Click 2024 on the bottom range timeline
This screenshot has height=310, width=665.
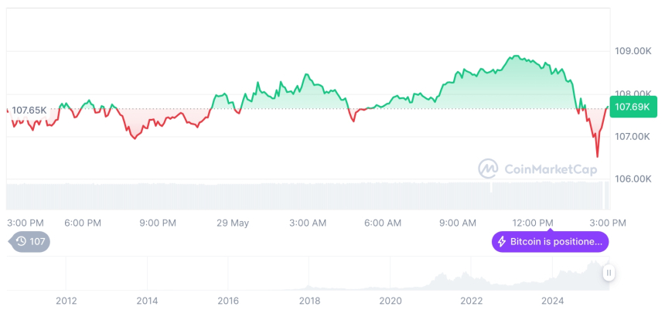point(554,300)
